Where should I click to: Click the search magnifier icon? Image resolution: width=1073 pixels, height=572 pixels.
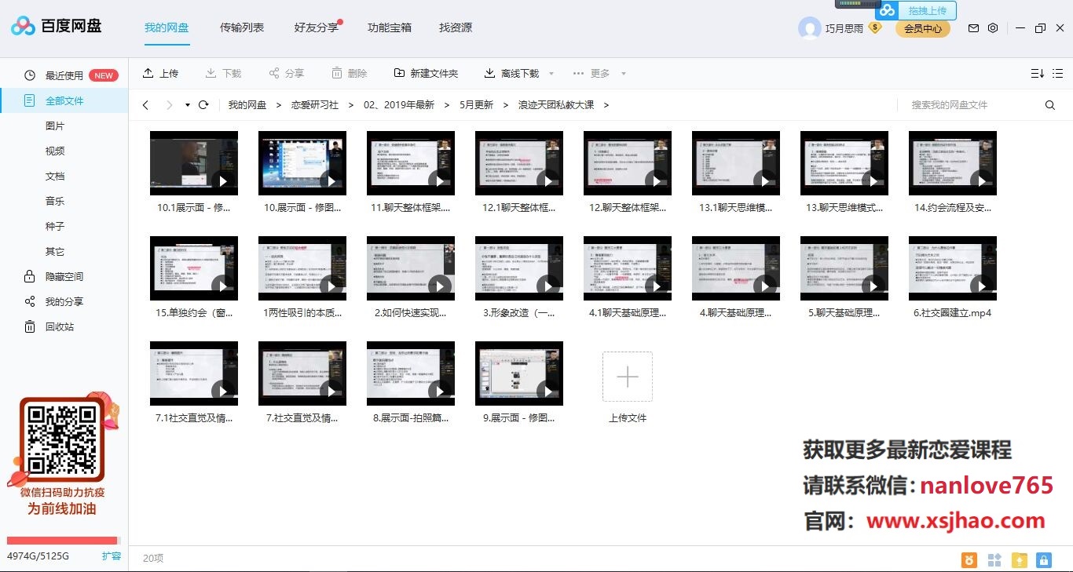(1050, 105)
